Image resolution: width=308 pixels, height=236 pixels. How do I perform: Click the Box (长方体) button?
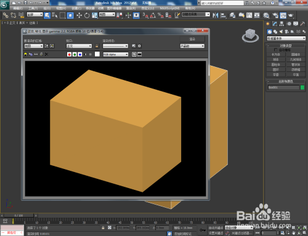click(276, 55)
